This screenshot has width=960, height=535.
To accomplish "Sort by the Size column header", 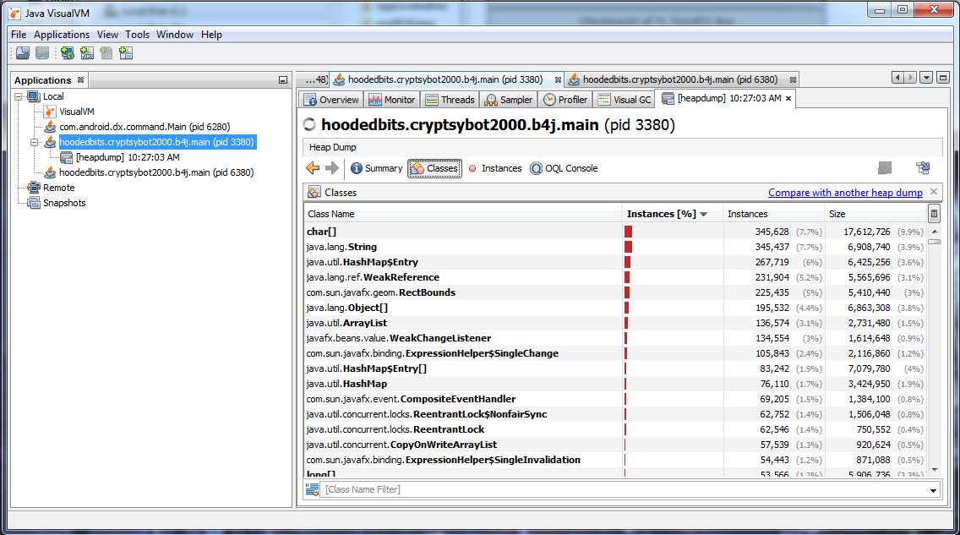I will coord(876,214).
